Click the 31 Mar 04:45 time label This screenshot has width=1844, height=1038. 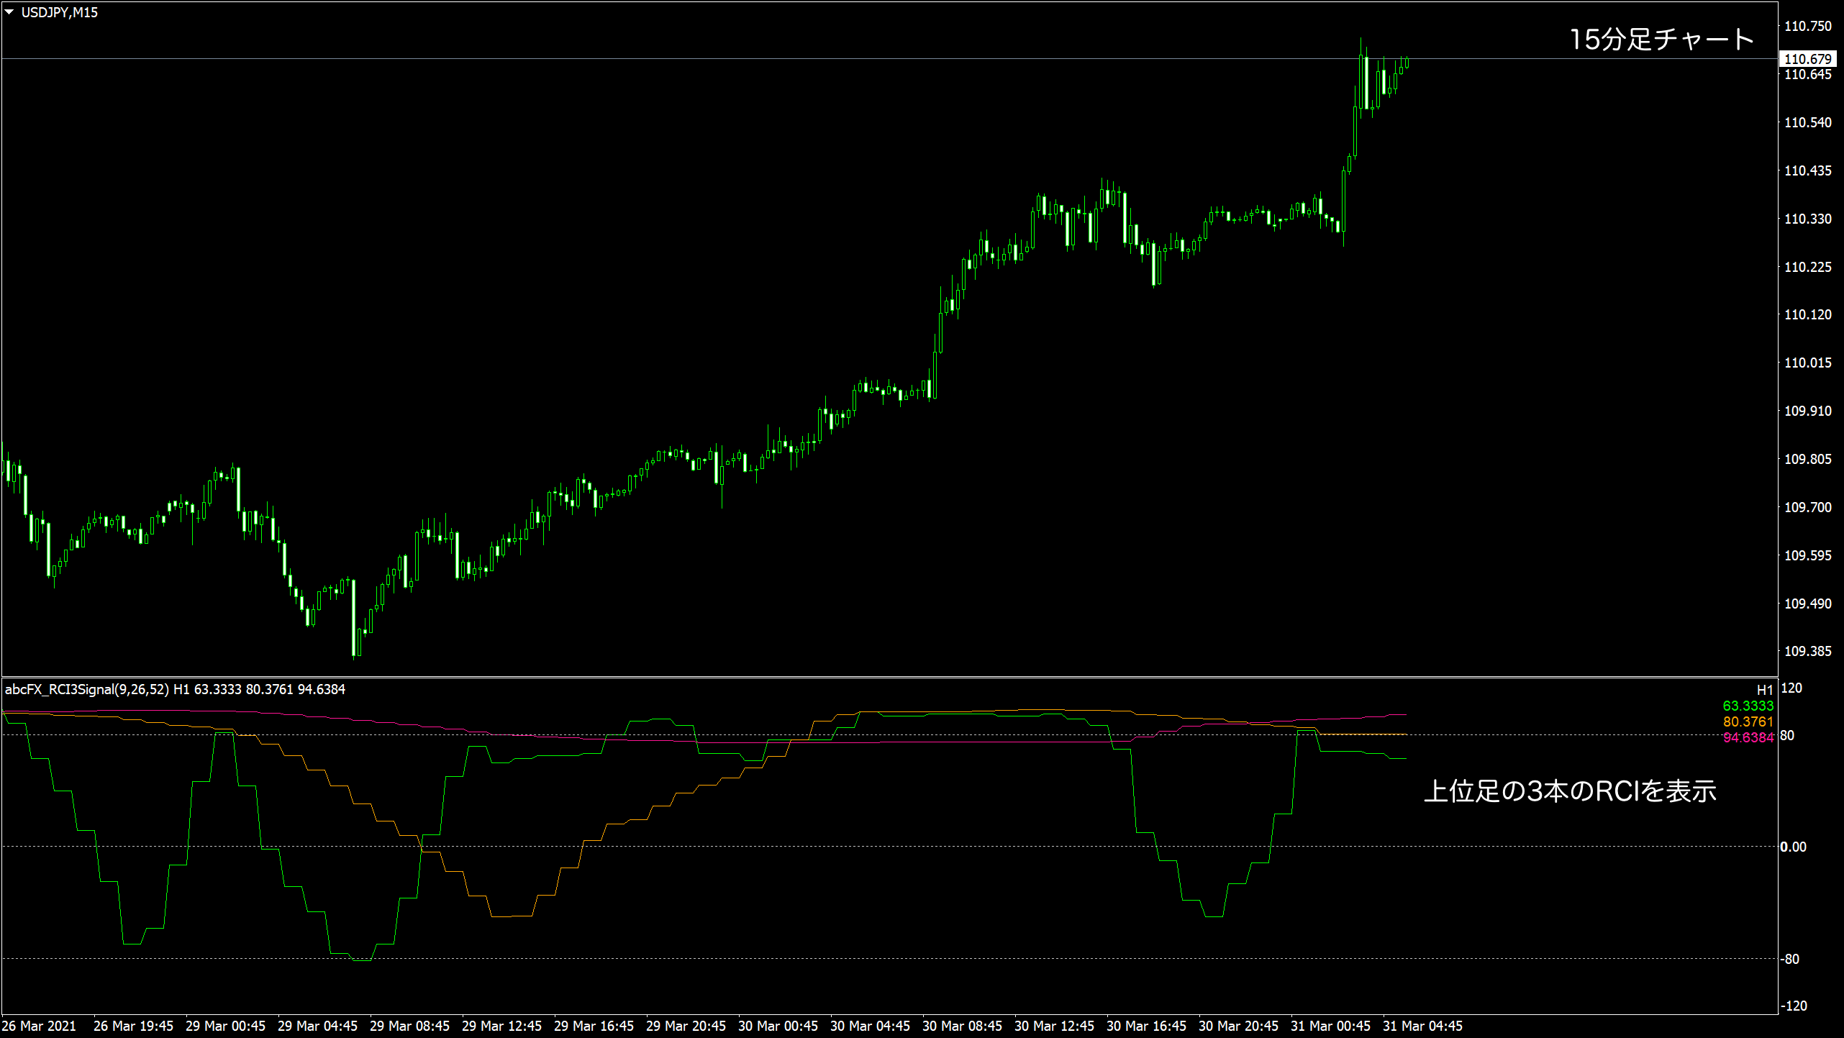[x=1422, y=1026]
